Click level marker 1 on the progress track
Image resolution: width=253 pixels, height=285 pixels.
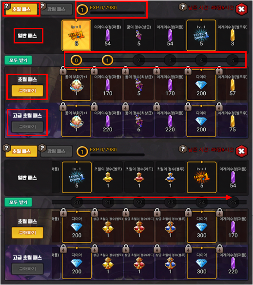pos(107,60)
